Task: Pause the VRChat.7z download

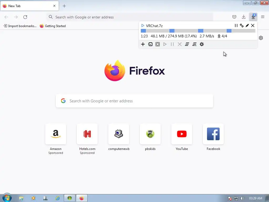Action: [x=236, y=26]
